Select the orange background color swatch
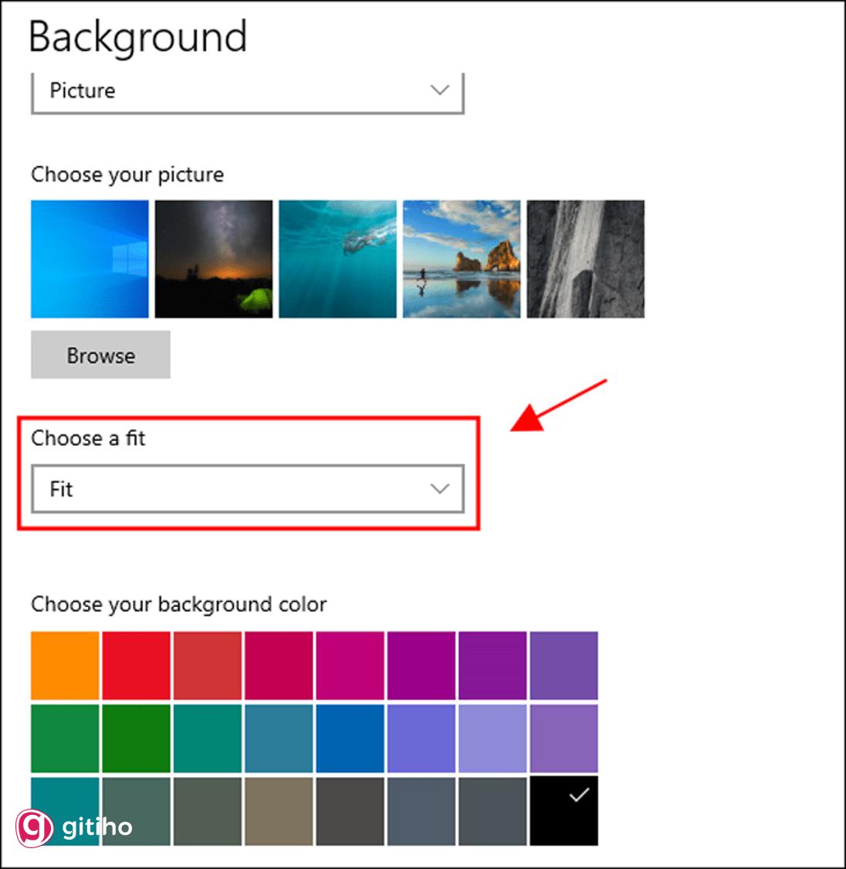Image resolution: width=846 pixels, height=869 pixels. pyautogui.click(x=65, y=665)
